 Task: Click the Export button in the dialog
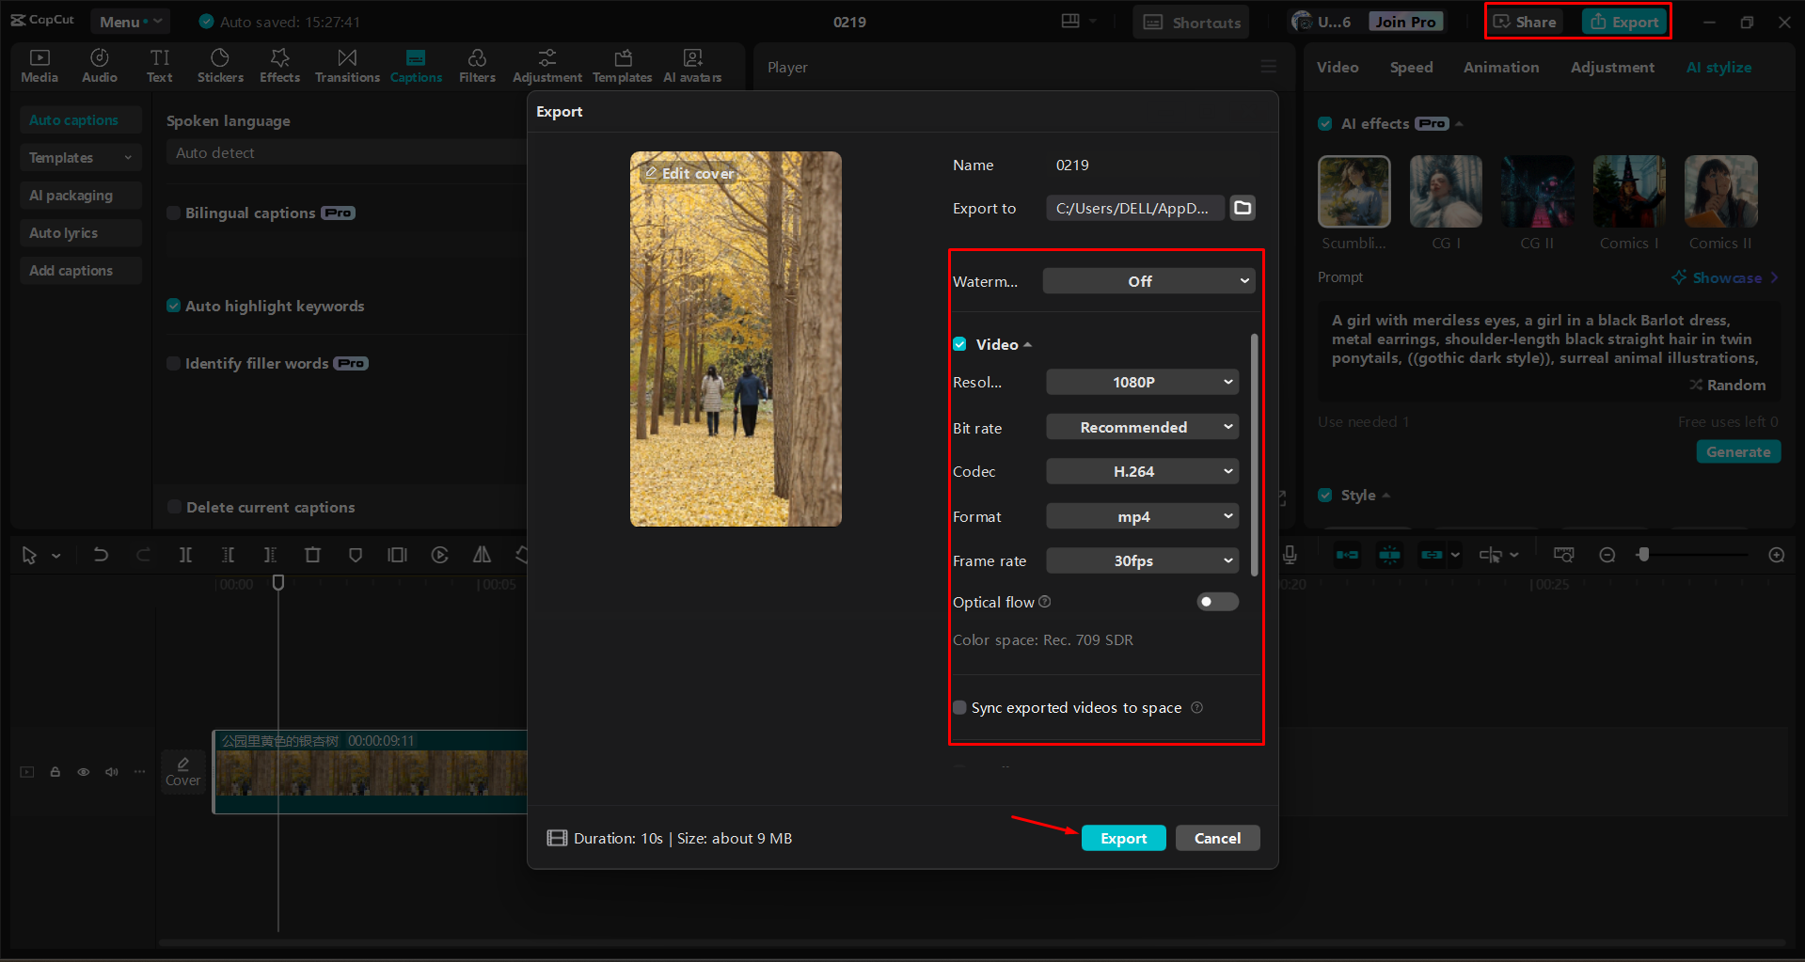click(x=1123, y=837)
